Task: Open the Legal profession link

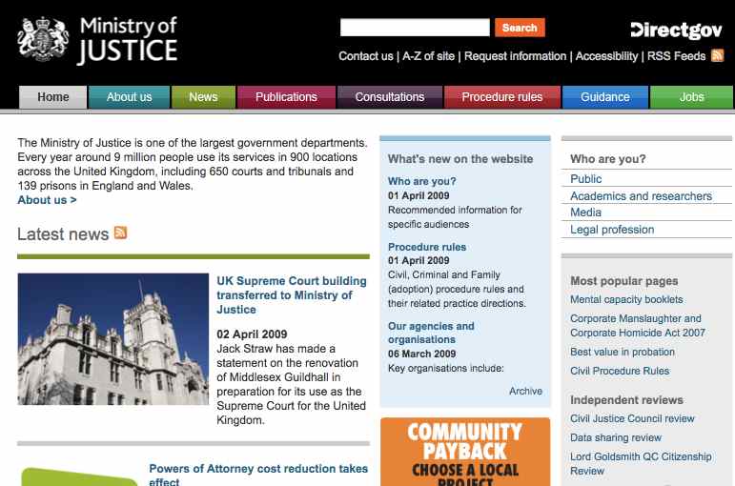Action: coord(612,230)
